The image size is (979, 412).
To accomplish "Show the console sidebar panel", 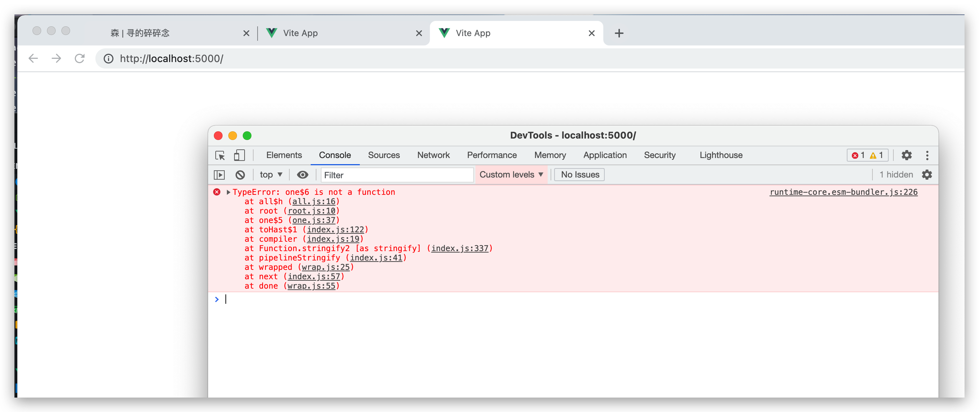I will coord(220,175).
